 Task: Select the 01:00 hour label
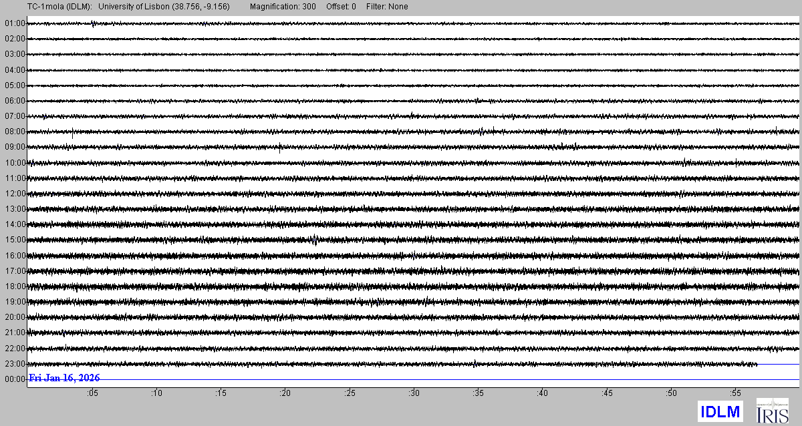pyautogui.click(x=15, y=23)
